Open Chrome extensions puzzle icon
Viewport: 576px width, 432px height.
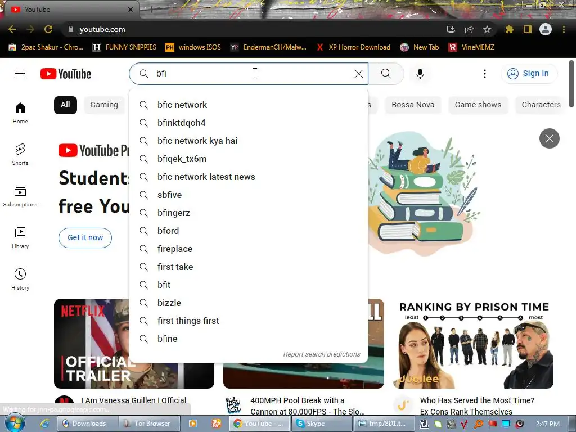(509, 29)
